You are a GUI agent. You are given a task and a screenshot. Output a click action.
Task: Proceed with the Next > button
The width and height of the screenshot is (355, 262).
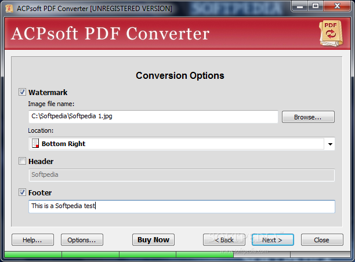click(273, 240)
